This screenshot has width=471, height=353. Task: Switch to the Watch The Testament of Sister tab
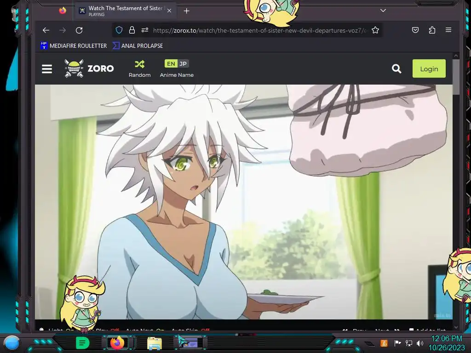pos(125,11)
